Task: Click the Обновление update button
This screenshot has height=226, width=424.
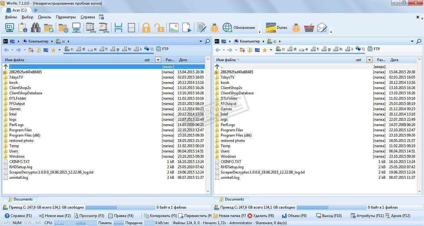Action: tap(239, 28)
